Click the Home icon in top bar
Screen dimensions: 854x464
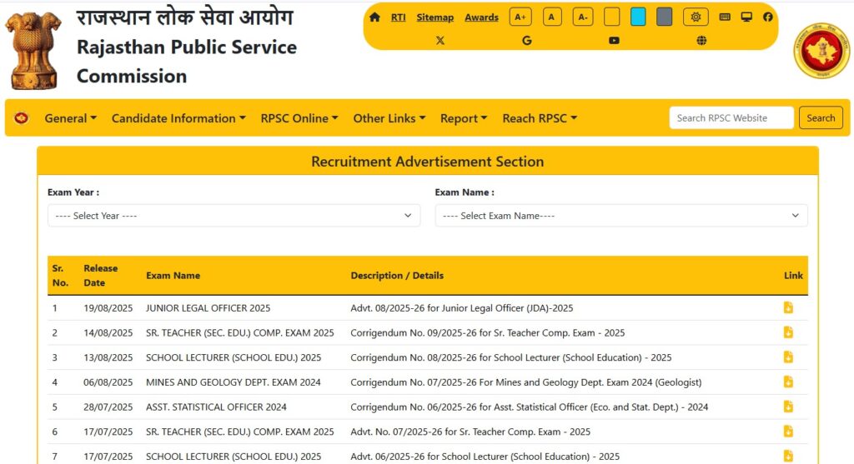[374, 17]
